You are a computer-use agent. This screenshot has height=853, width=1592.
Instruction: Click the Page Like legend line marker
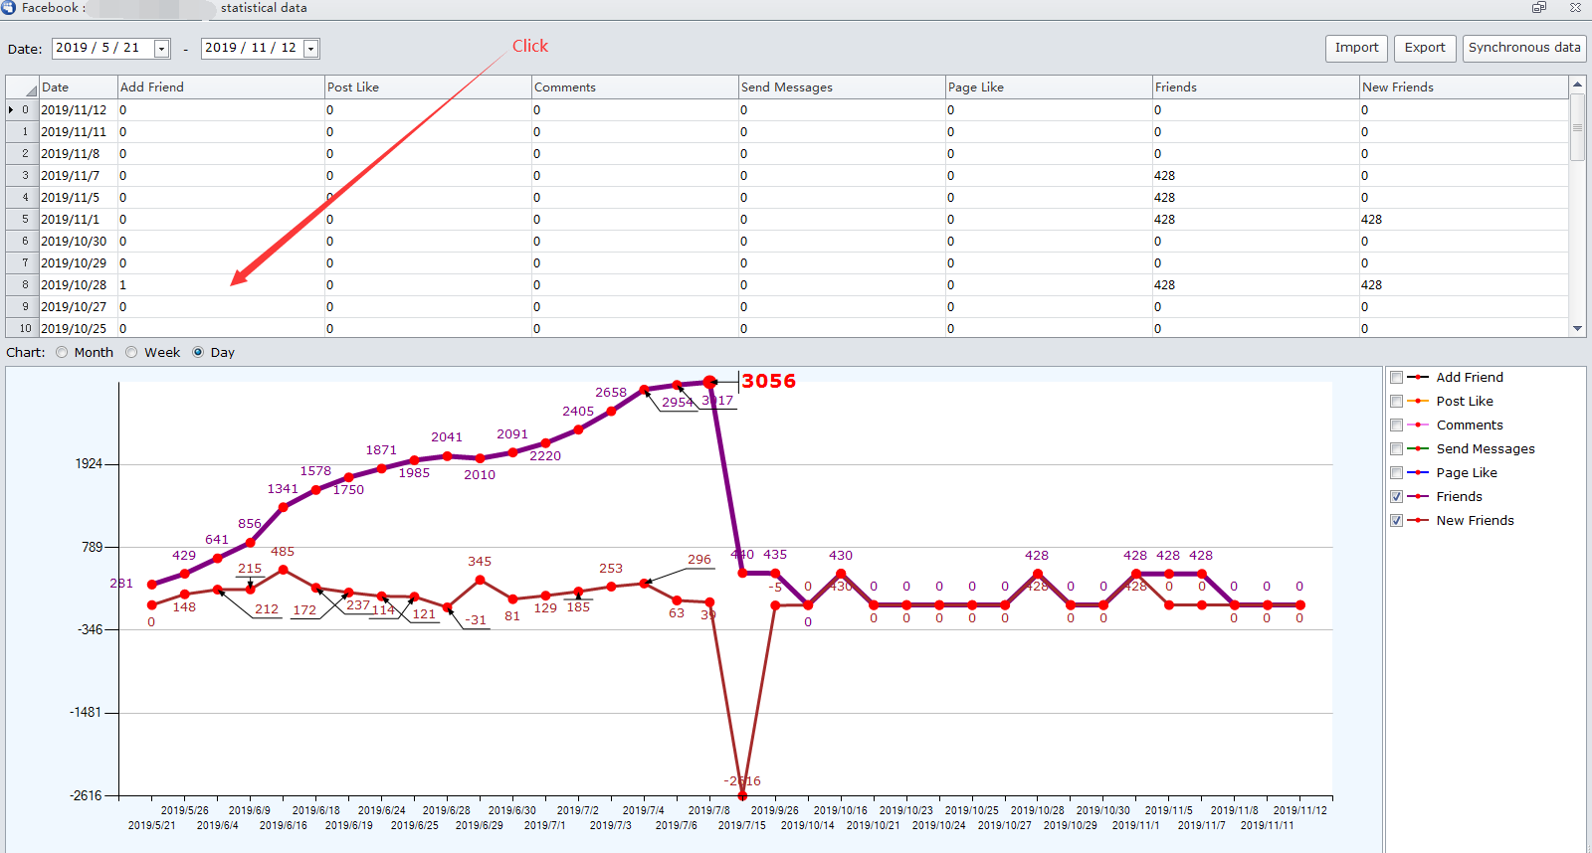1418,473
